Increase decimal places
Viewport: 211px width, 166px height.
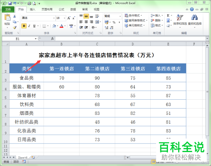(x=106, y=27)
